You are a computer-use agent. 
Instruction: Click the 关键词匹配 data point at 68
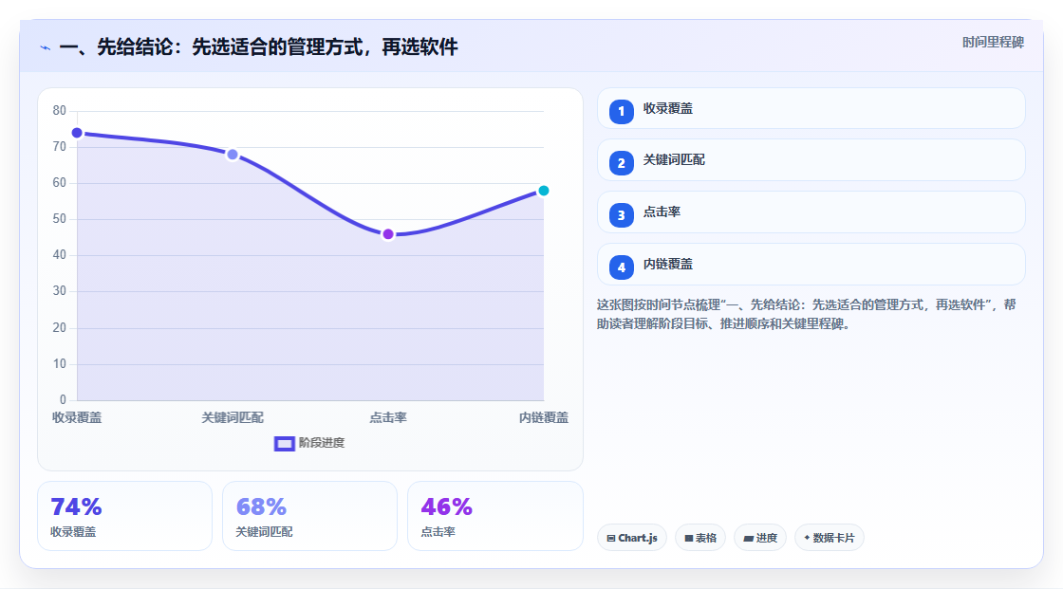click(233, 155)
